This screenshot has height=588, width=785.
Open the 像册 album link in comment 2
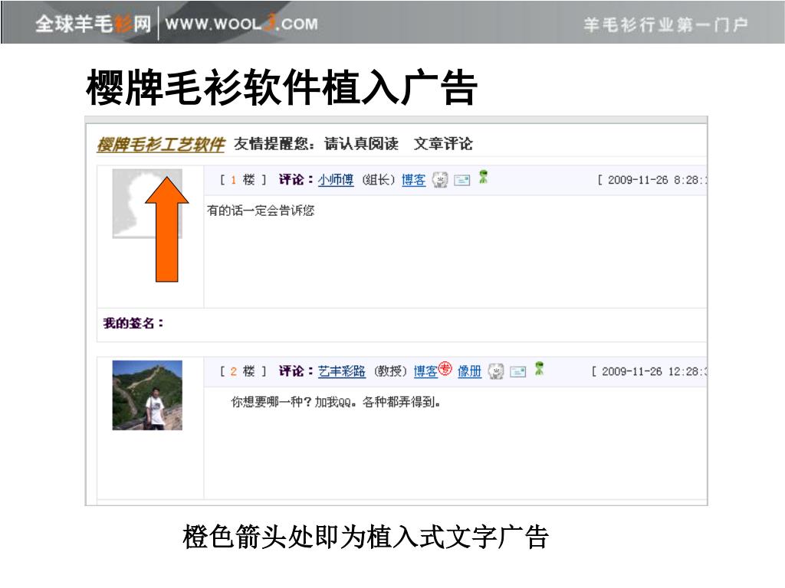(x=470, y=371)
